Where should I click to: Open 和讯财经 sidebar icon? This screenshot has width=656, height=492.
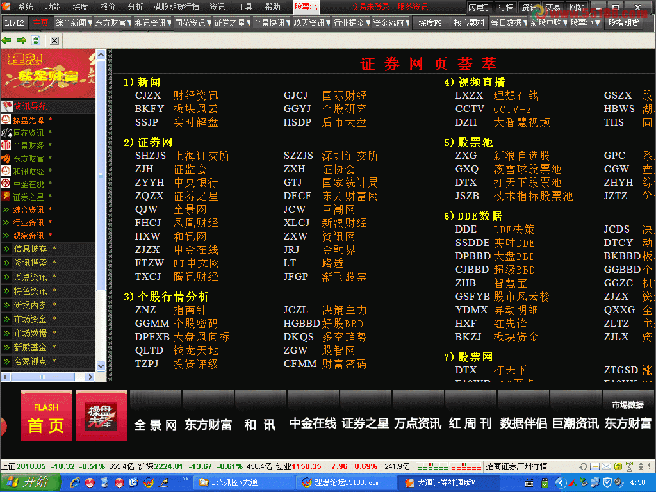6,170
